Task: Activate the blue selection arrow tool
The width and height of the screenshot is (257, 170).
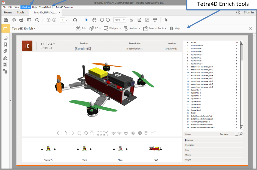Action: point(86,20)
